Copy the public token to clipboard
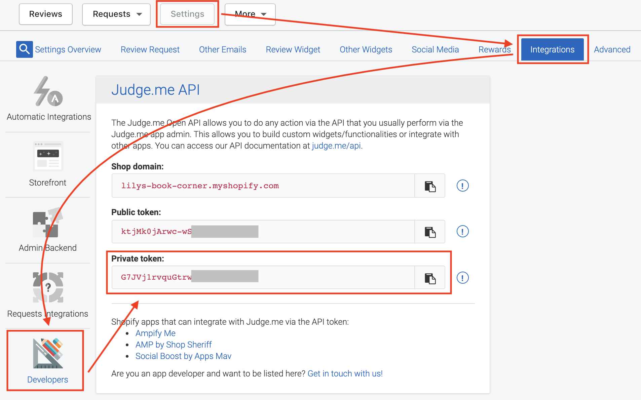The image size is (641, 400). coord(430,232)
